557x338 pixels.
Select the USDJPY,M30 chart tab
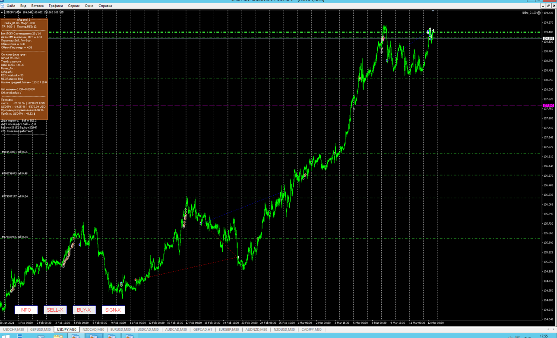(67, 330)
